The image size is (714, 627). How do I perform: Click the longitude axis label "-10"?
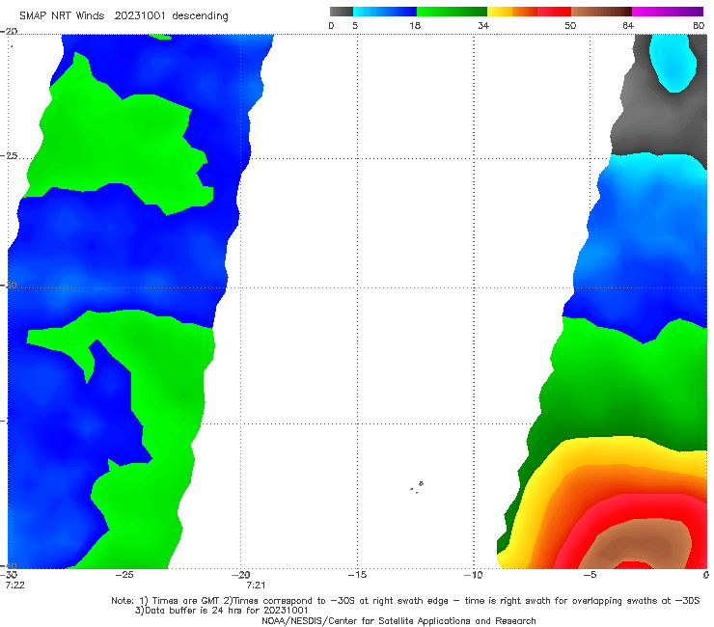tap(473, 575)
